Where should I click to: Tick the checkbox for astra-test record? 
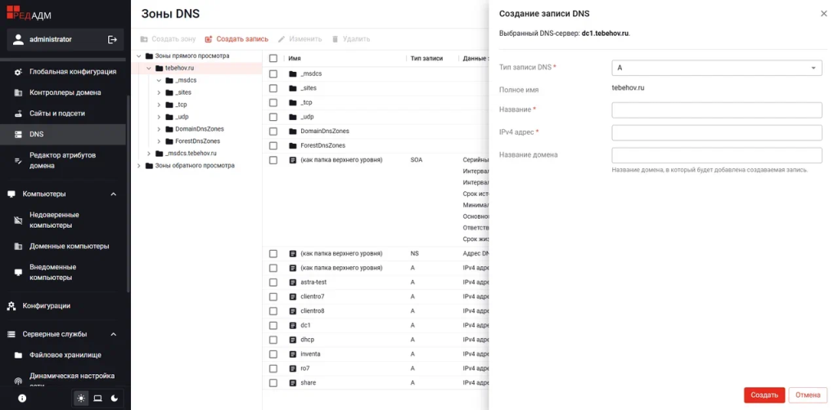[x=273, y=282]
